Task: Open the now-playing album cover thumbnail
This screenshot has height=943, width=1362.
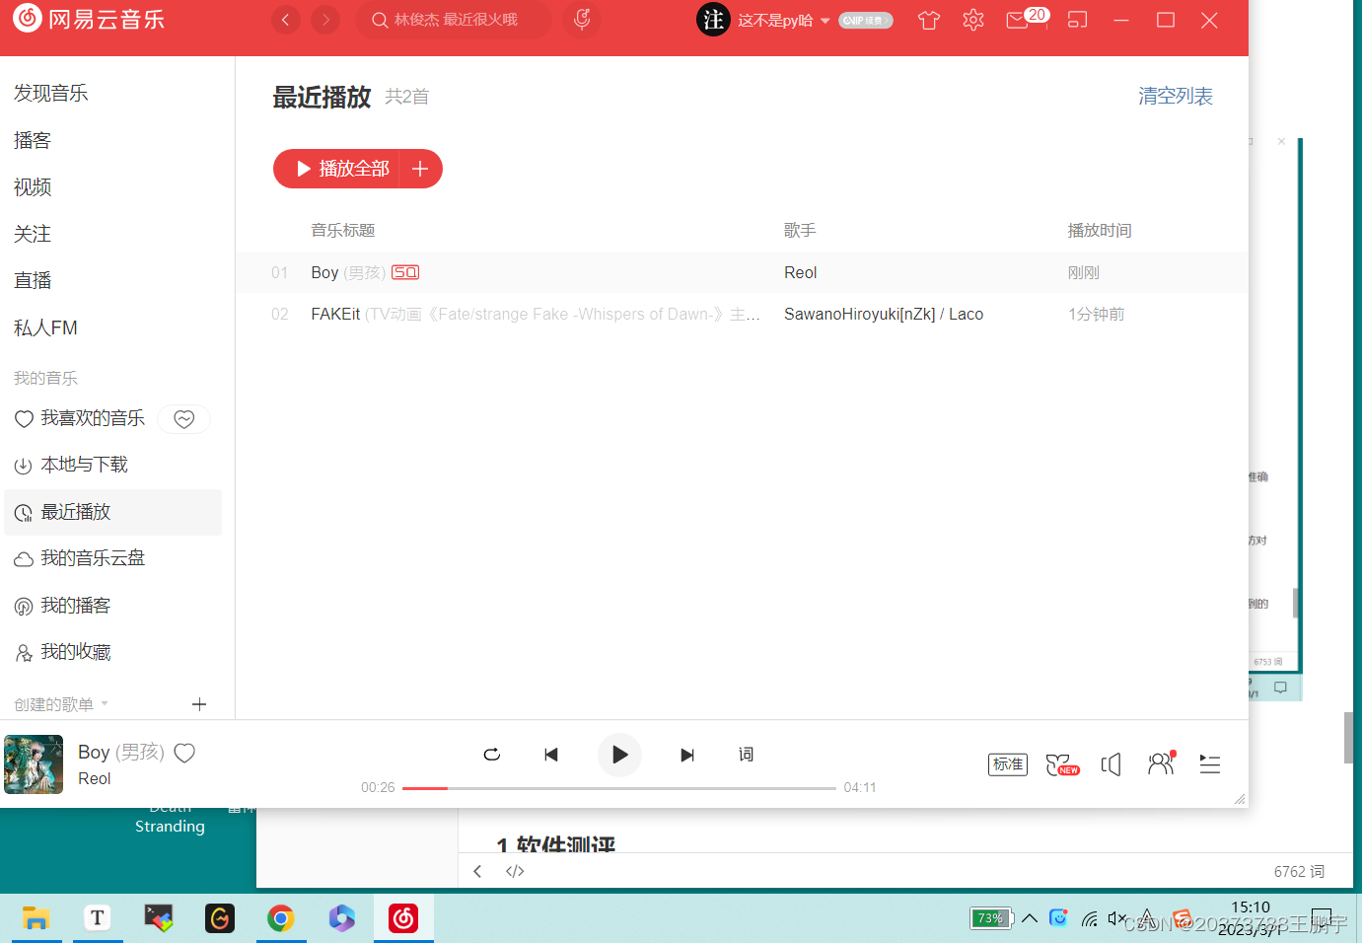Action: click(x=34, y=764)
